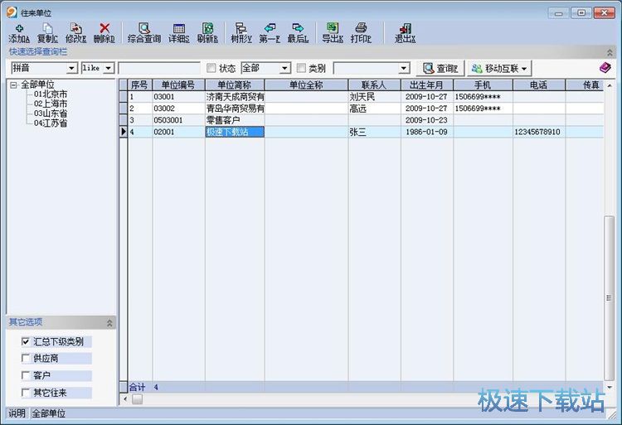
Task: Click the 单位全称 column header
Action: point(306,85)
